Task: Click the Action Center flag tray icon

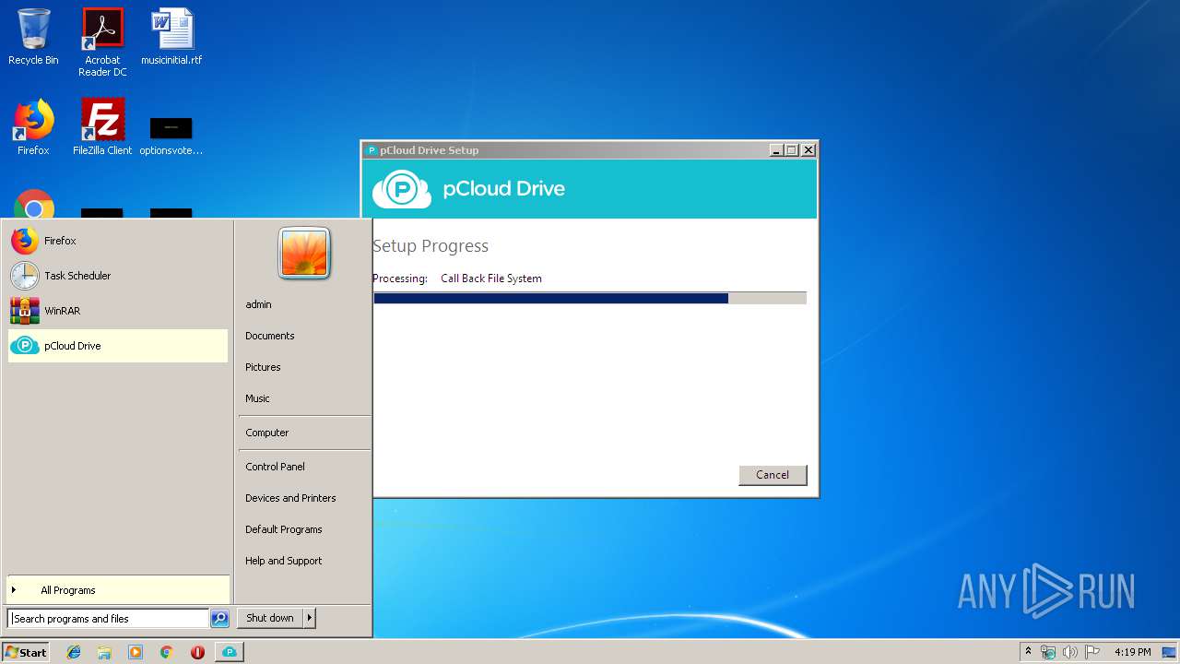Action: tap(1092, 652)
